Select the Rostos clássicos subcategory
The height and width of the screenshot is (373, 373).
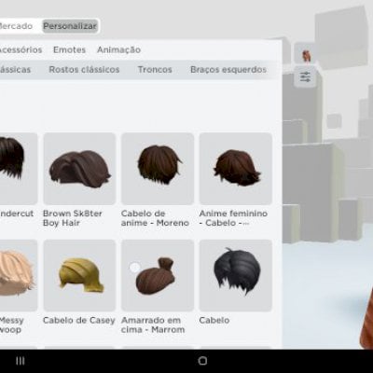point(84,69)
